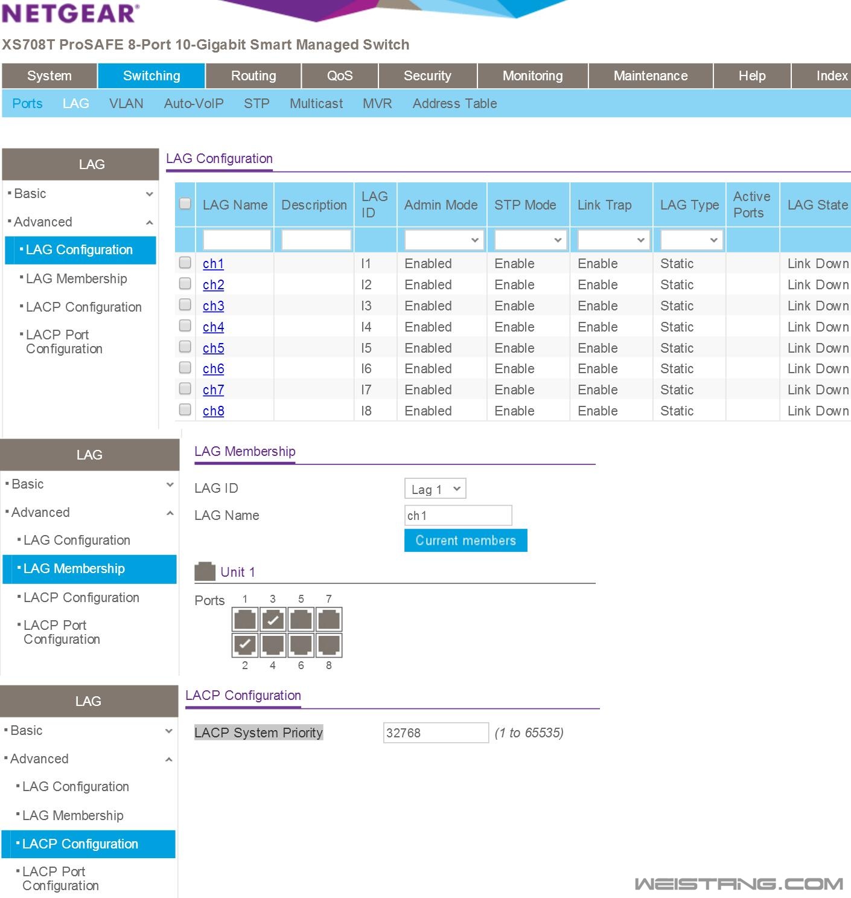The width and height of the screenshot is (851, 898).
Task: Toggle port 3 membership icon
Action: 273,620
